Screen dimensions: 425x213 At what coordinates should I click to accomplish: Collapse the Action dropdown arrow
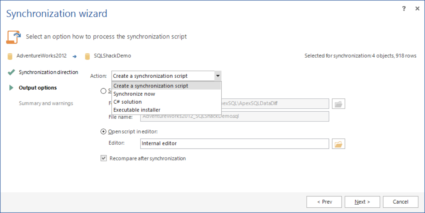(218, 76)
